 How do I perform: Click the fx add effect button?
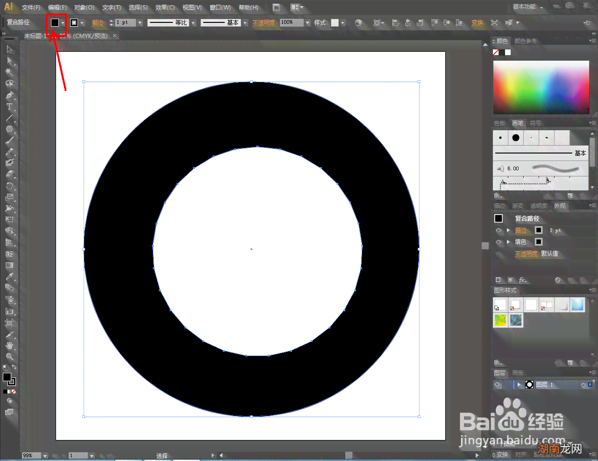tap(523, 280)
